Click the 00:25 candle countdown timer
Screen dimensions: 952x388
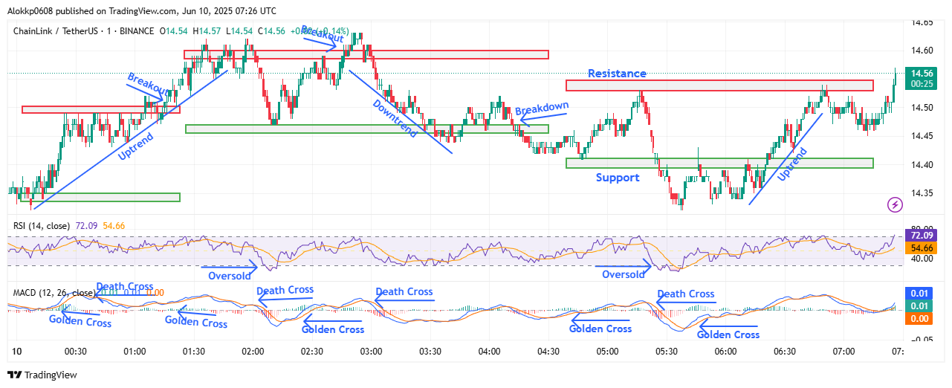922,84
